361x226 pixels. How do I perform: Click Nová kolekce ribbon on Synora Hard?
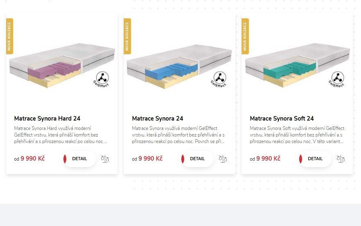coord(9,36)
